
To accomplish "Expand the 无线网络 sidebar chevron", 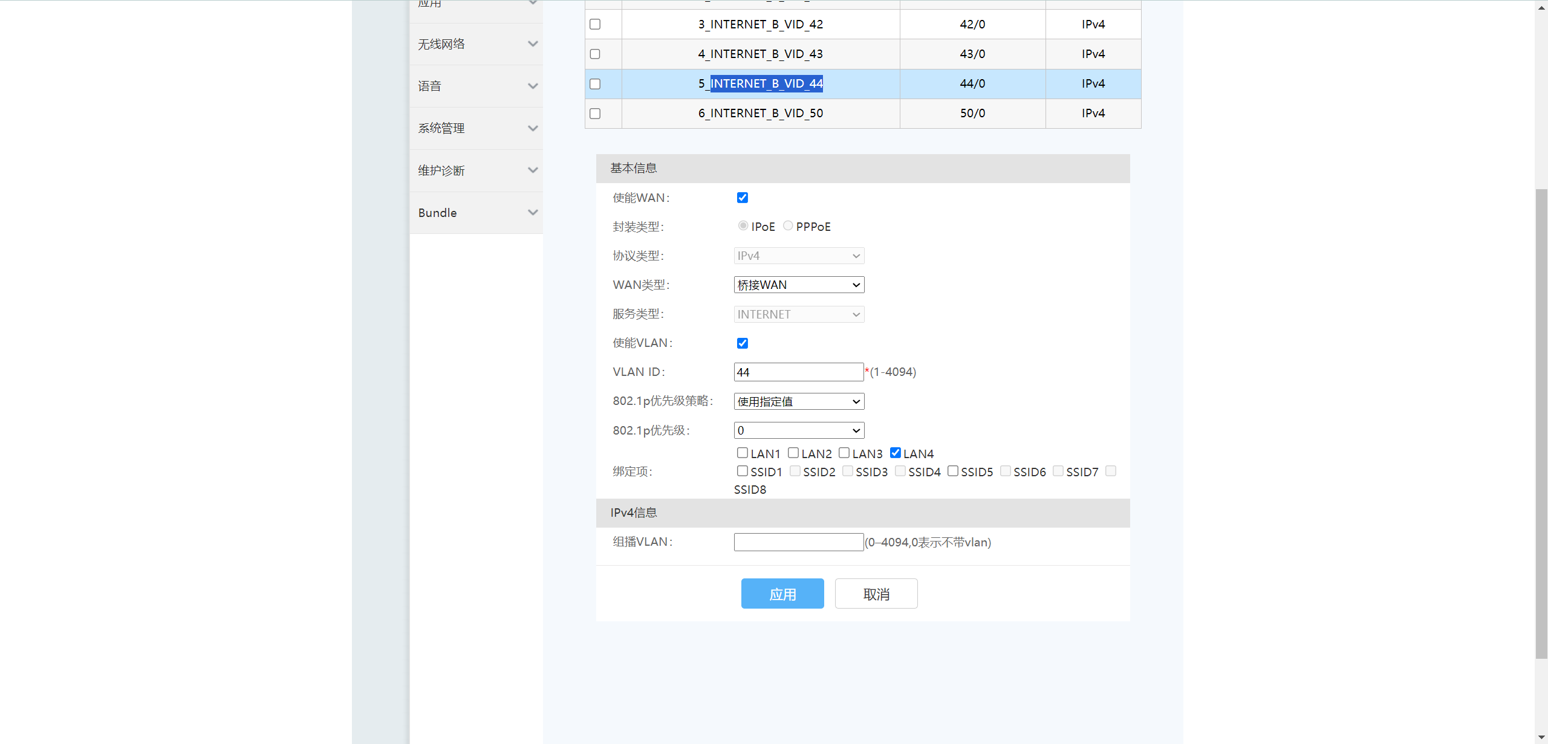I will (x=532, y=44).
